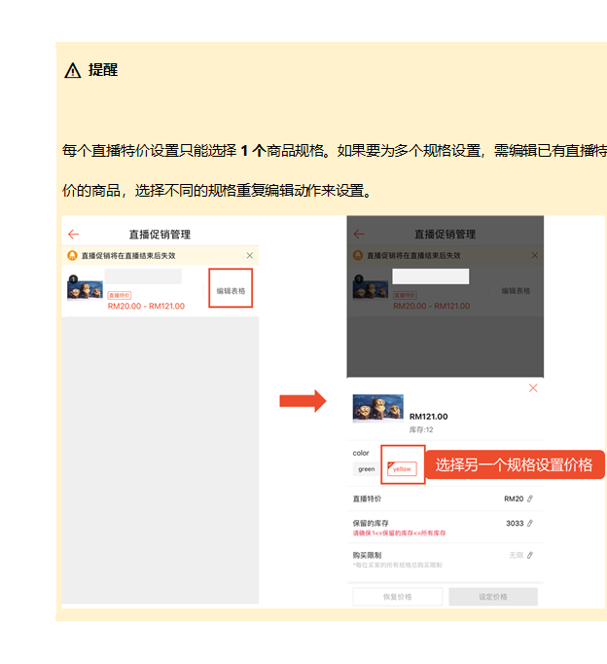Viewport: 607px width, 664px height.
Task: Close the right dimmed promotion notice banner
Action: pyautogui.click(x=535, y=255)
